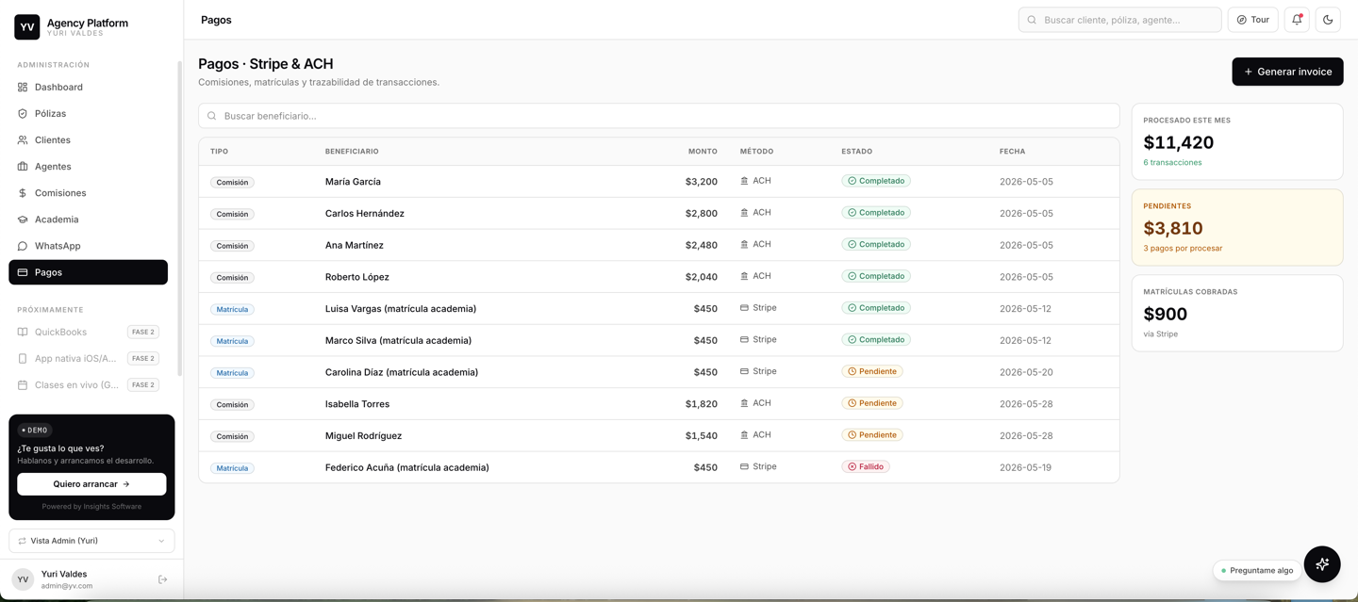
Task: Click the WhatsApp chat bubble icon
Action: pyautogui.click(x=23, y=245)
